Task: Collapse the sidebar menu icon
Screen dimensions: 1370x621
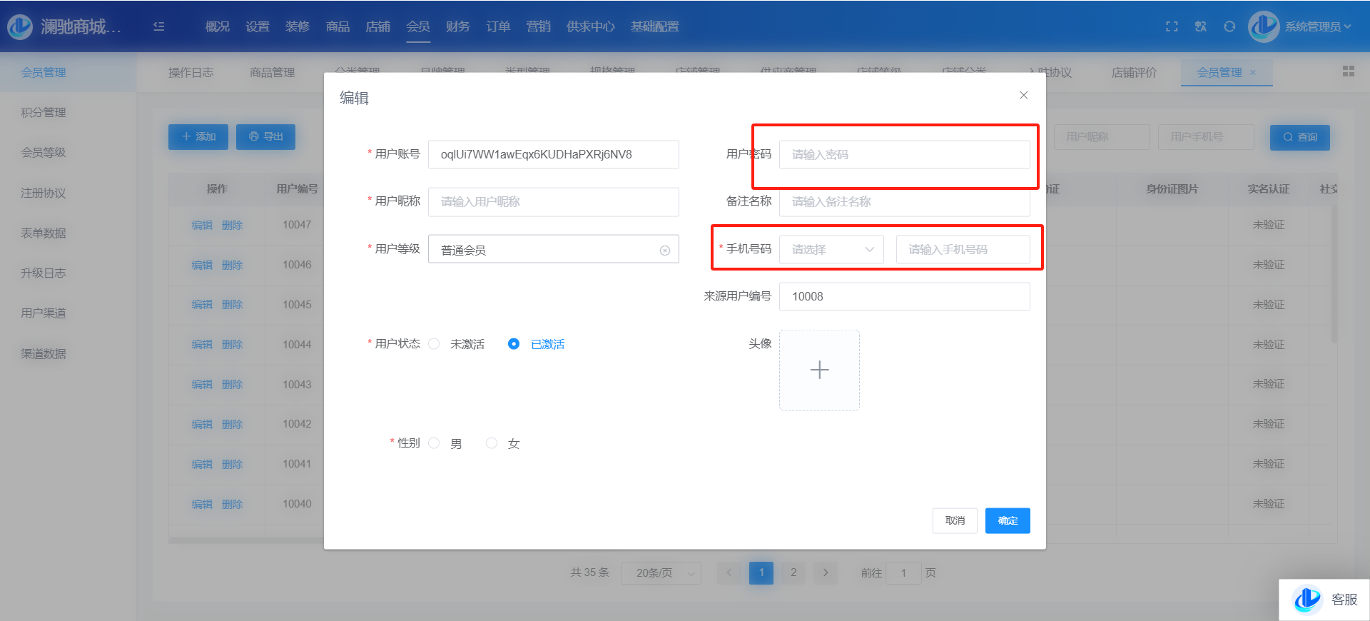Action: [x=158, y=26]
